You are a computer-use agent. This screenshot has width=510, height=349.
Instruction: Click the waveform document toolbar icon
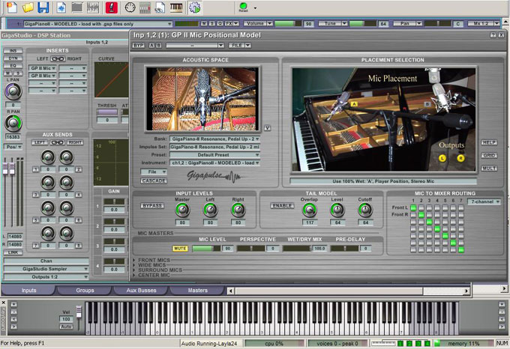pyautogui.click(x=61, y=7)
